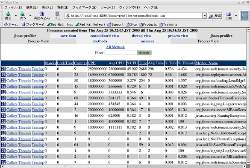Click the row icon for java.lang.NullPointerException

coord(3,139)
